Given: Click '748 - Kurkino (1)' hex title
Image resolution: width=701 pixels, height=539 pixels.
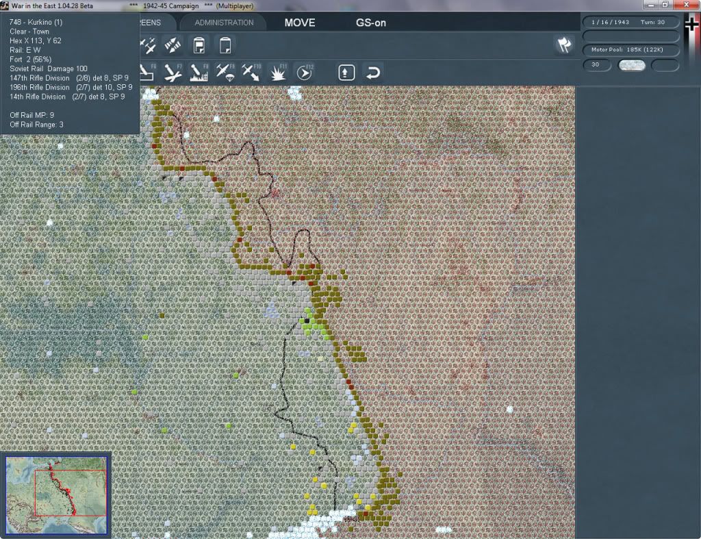Looking at the screenshot, I should point(36,22).
